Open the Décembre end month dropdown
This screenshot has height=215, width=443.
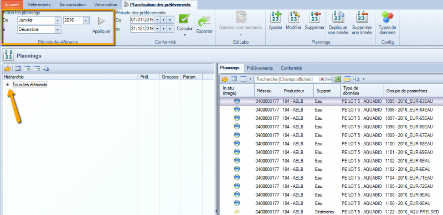(x=58, y=29)
